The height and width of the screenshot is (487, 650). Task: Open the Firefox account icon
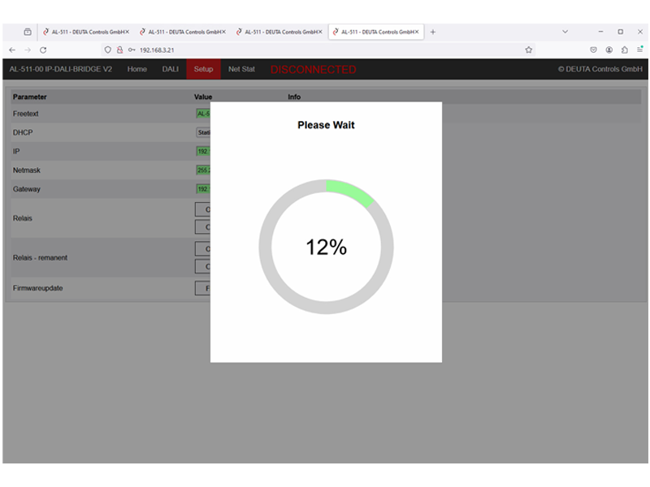tap(609, 50)
